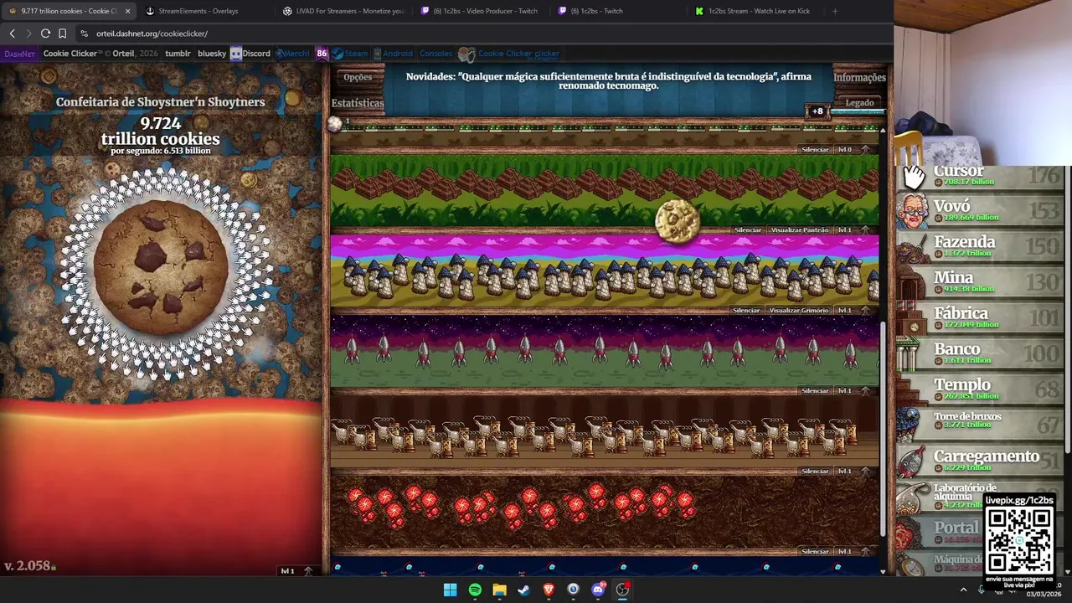The width and height of the screenshot is (1072, 603).
Task: Upgrade the lvl 0 building level
Action: click(x=853, y=150)
